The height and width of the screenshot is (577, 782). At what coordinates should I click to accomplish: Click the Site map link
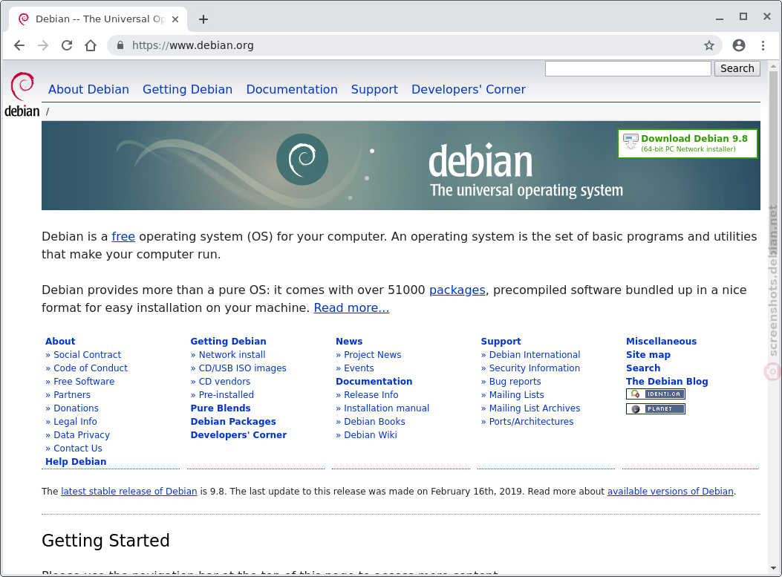pos(648,354)
